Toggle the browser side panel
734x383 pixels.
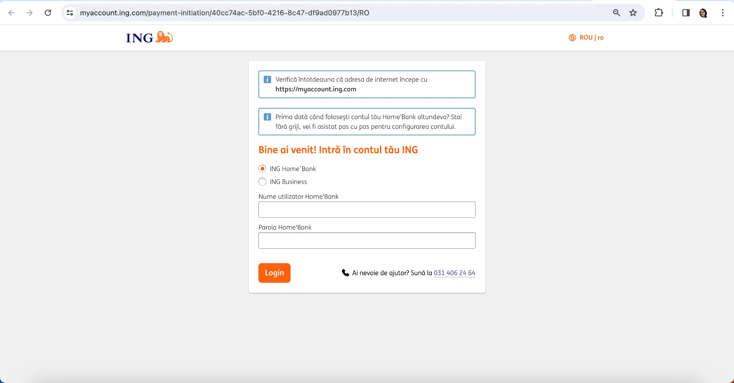pyautogui.click(x=686, y=13)
